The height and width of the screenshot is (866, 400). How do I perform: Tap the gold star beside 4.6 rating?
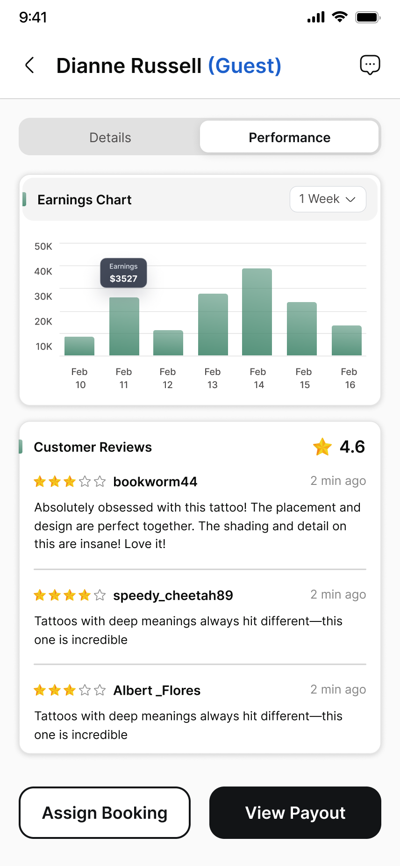tap(322, 447)
